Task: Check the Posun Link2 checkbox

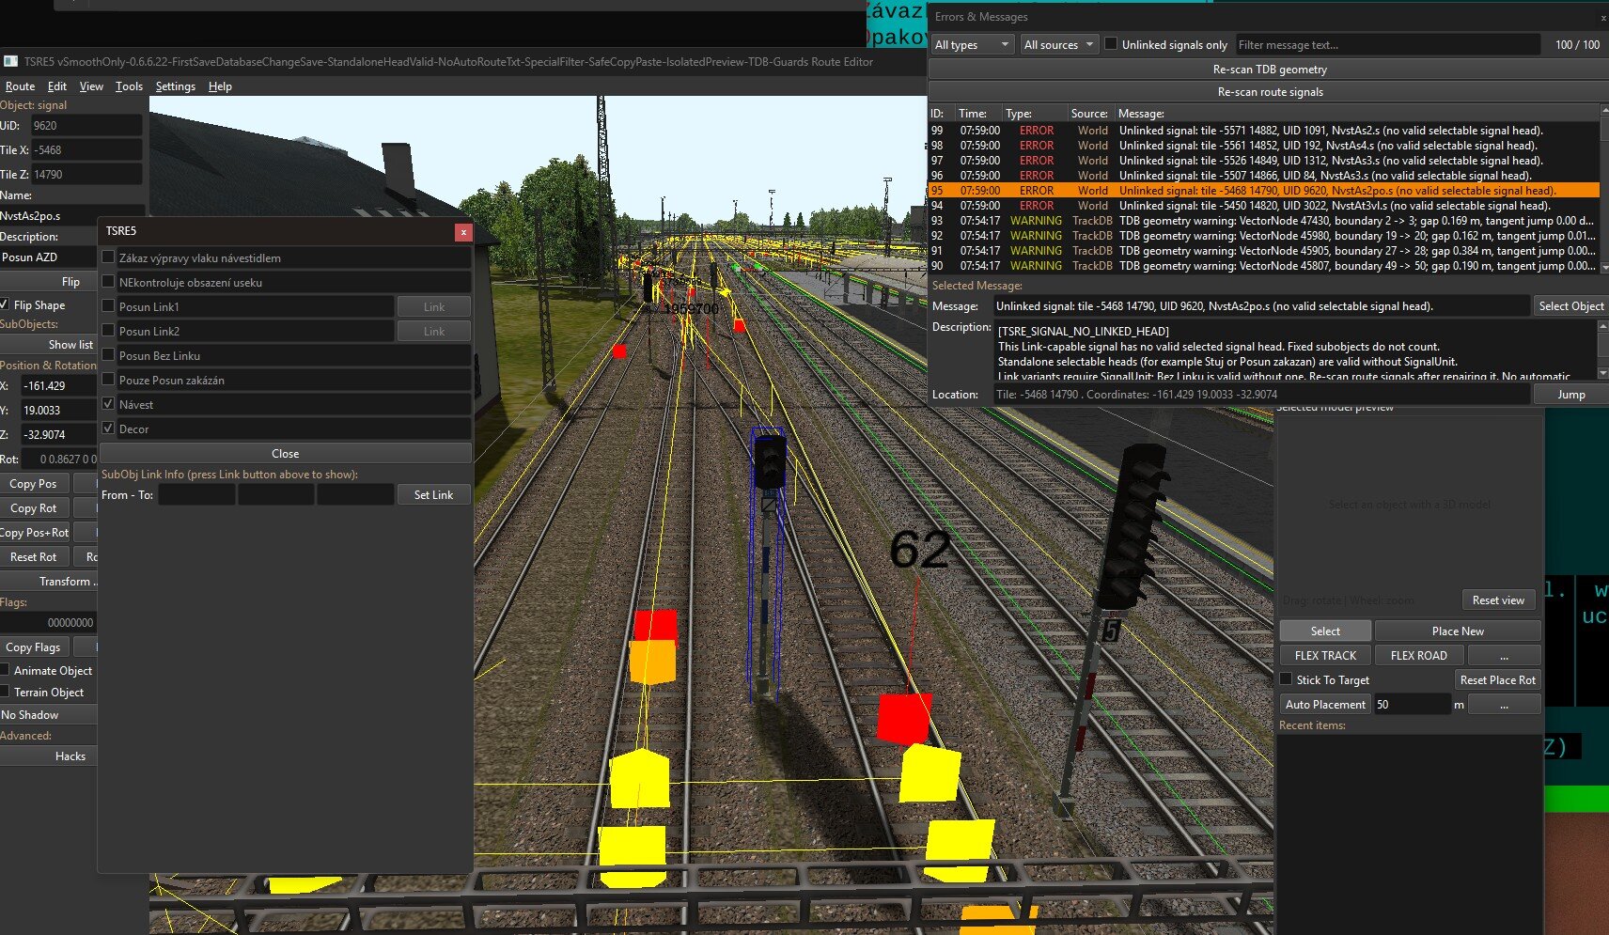Action: pos(108,330)
